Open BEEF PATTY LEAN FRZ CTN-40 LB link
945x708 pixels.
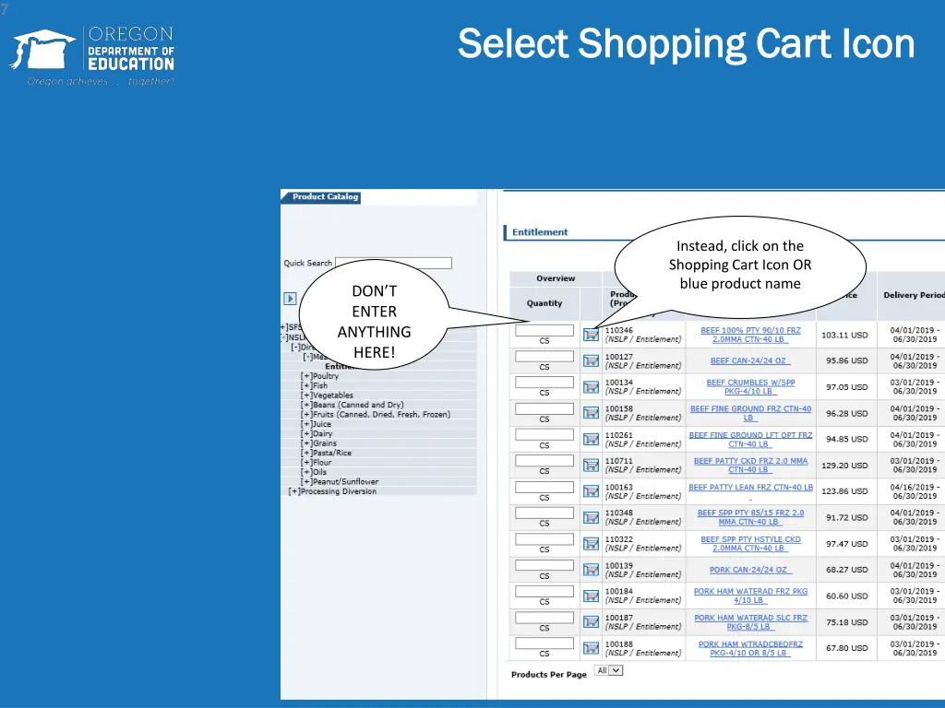[x=750, y=487]
